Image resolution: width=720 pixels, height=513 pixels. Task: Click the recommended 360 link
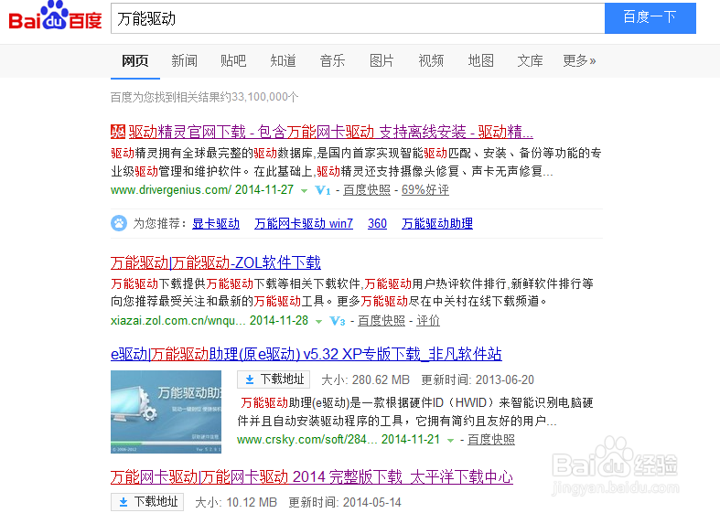[x=377, y=223]
